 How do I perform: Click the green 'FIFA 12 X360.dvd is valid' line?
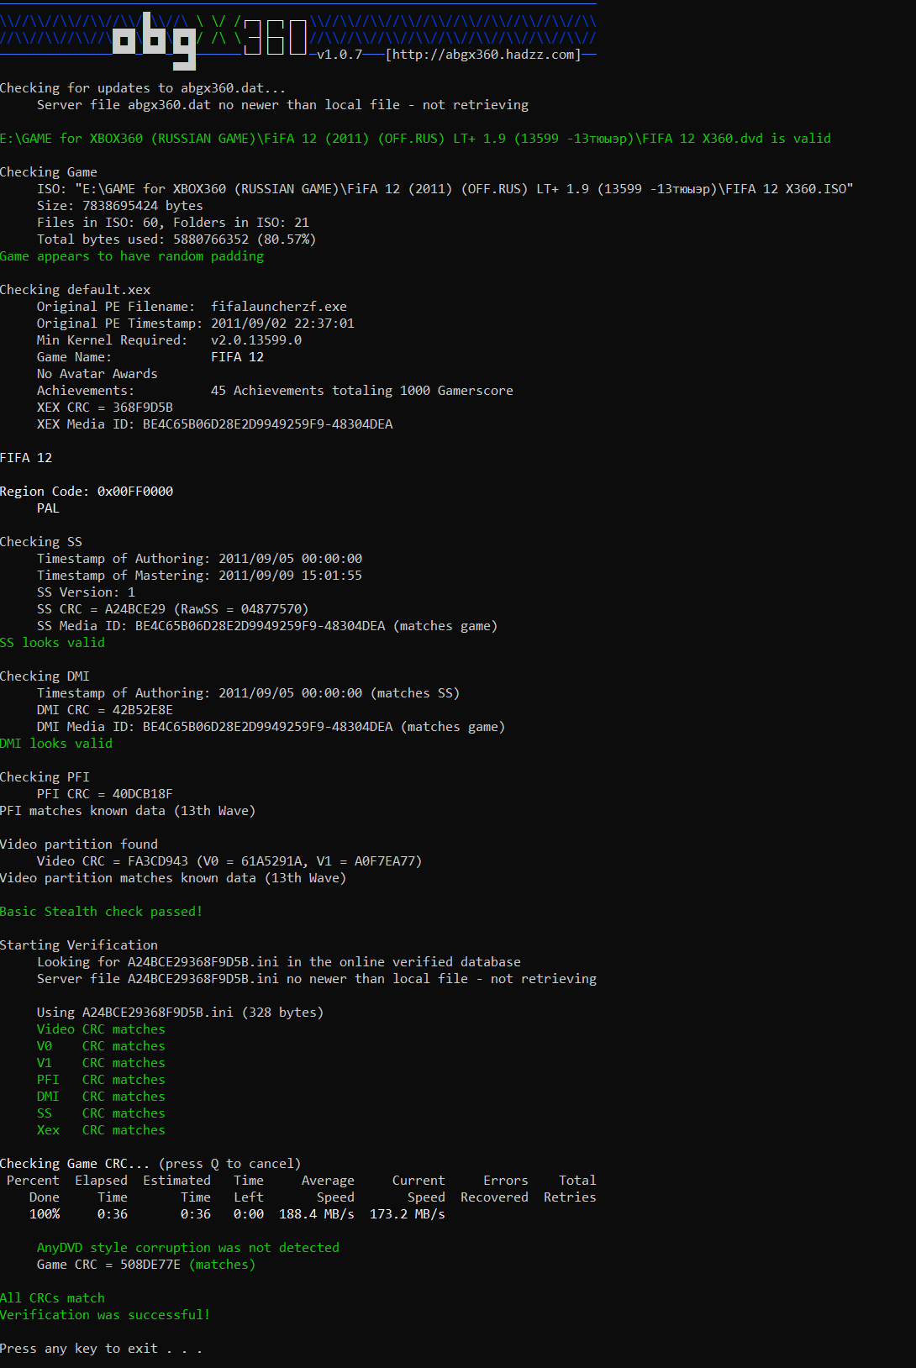point(415,139)
